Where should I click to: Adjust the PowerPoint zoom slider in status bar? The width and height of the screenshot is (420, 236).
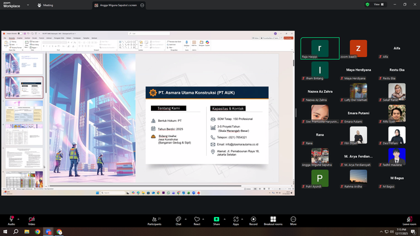pos(280,189)
